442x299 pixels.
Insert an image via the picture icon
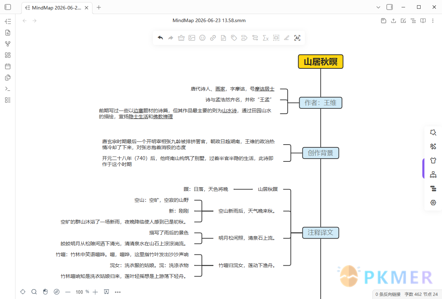coord(192,38)
